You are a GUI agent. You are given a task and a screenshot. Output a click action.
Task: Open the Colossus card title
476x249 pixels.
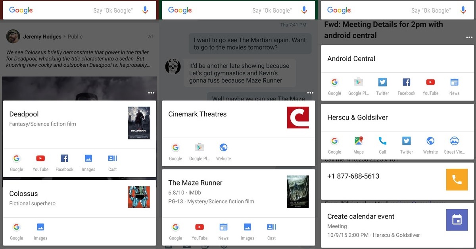click(x=23, y=193)
